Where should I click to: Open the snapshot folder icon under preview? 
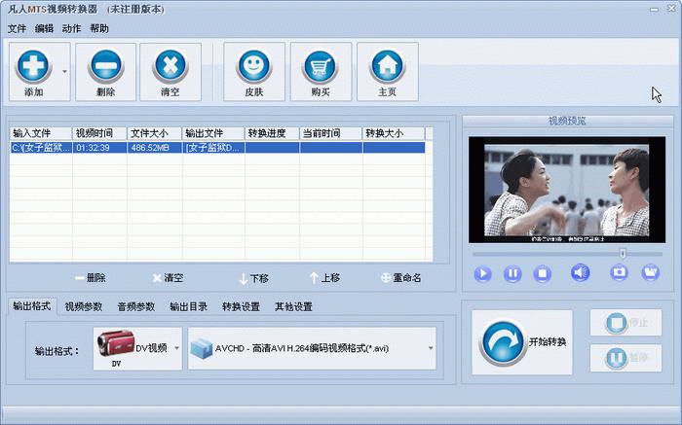tap(650, 272)
